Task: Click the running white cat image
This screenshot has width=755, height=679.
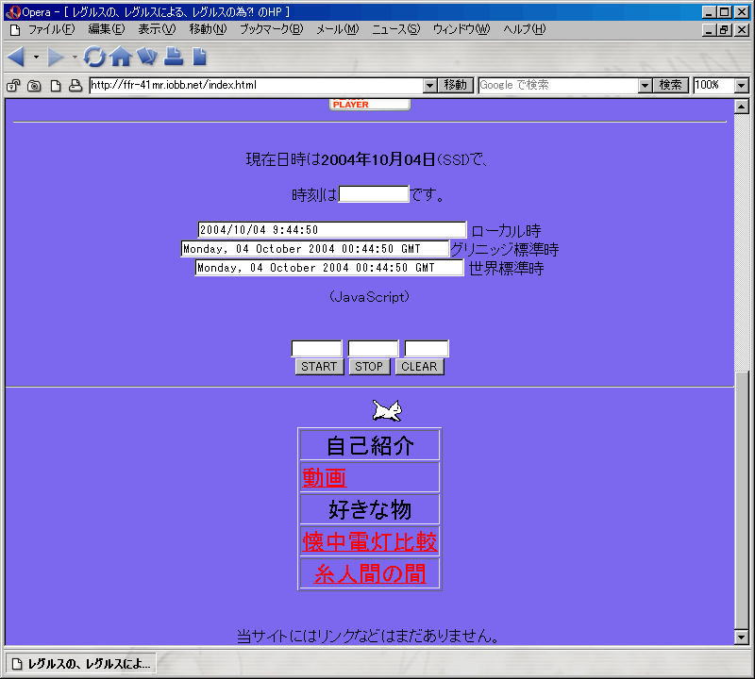Action: point(387,410)
